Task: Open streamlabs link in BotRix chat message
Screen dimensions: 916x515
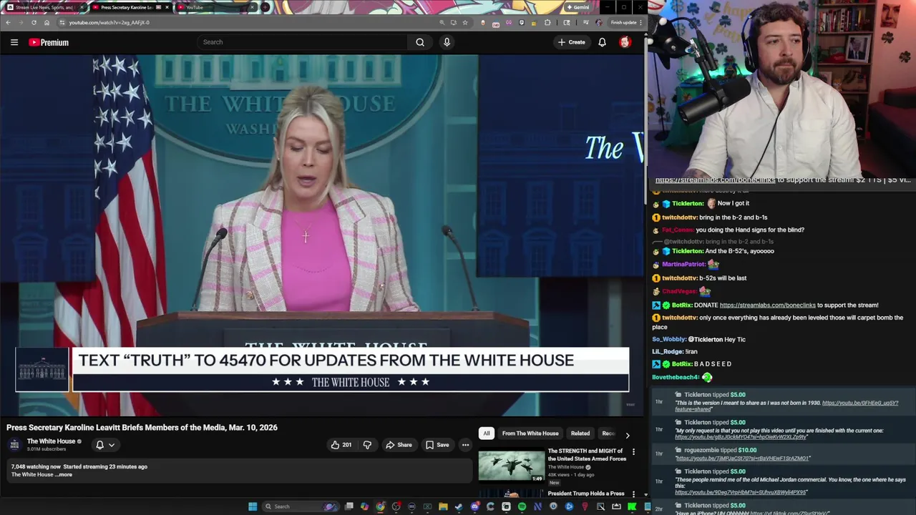Action: pyautogui.click(x=767, y=305)
